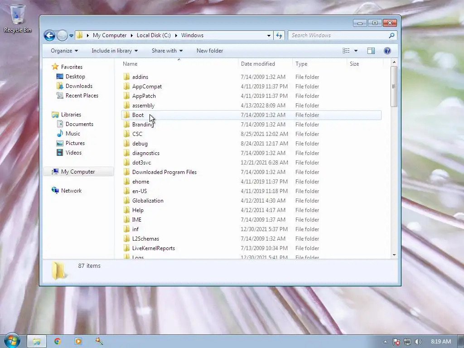Open the recent pages dropdown arrow
Image resolution: width=464 pixels, height=348 pixels.
click(71, 36)
